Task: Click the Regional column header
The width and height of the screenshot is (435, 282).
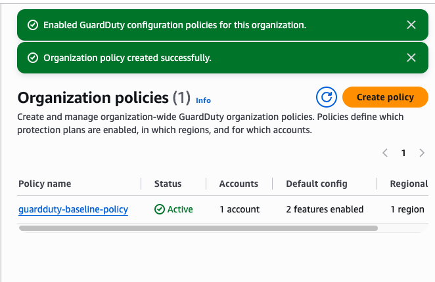Action: (x=409, y=184)
